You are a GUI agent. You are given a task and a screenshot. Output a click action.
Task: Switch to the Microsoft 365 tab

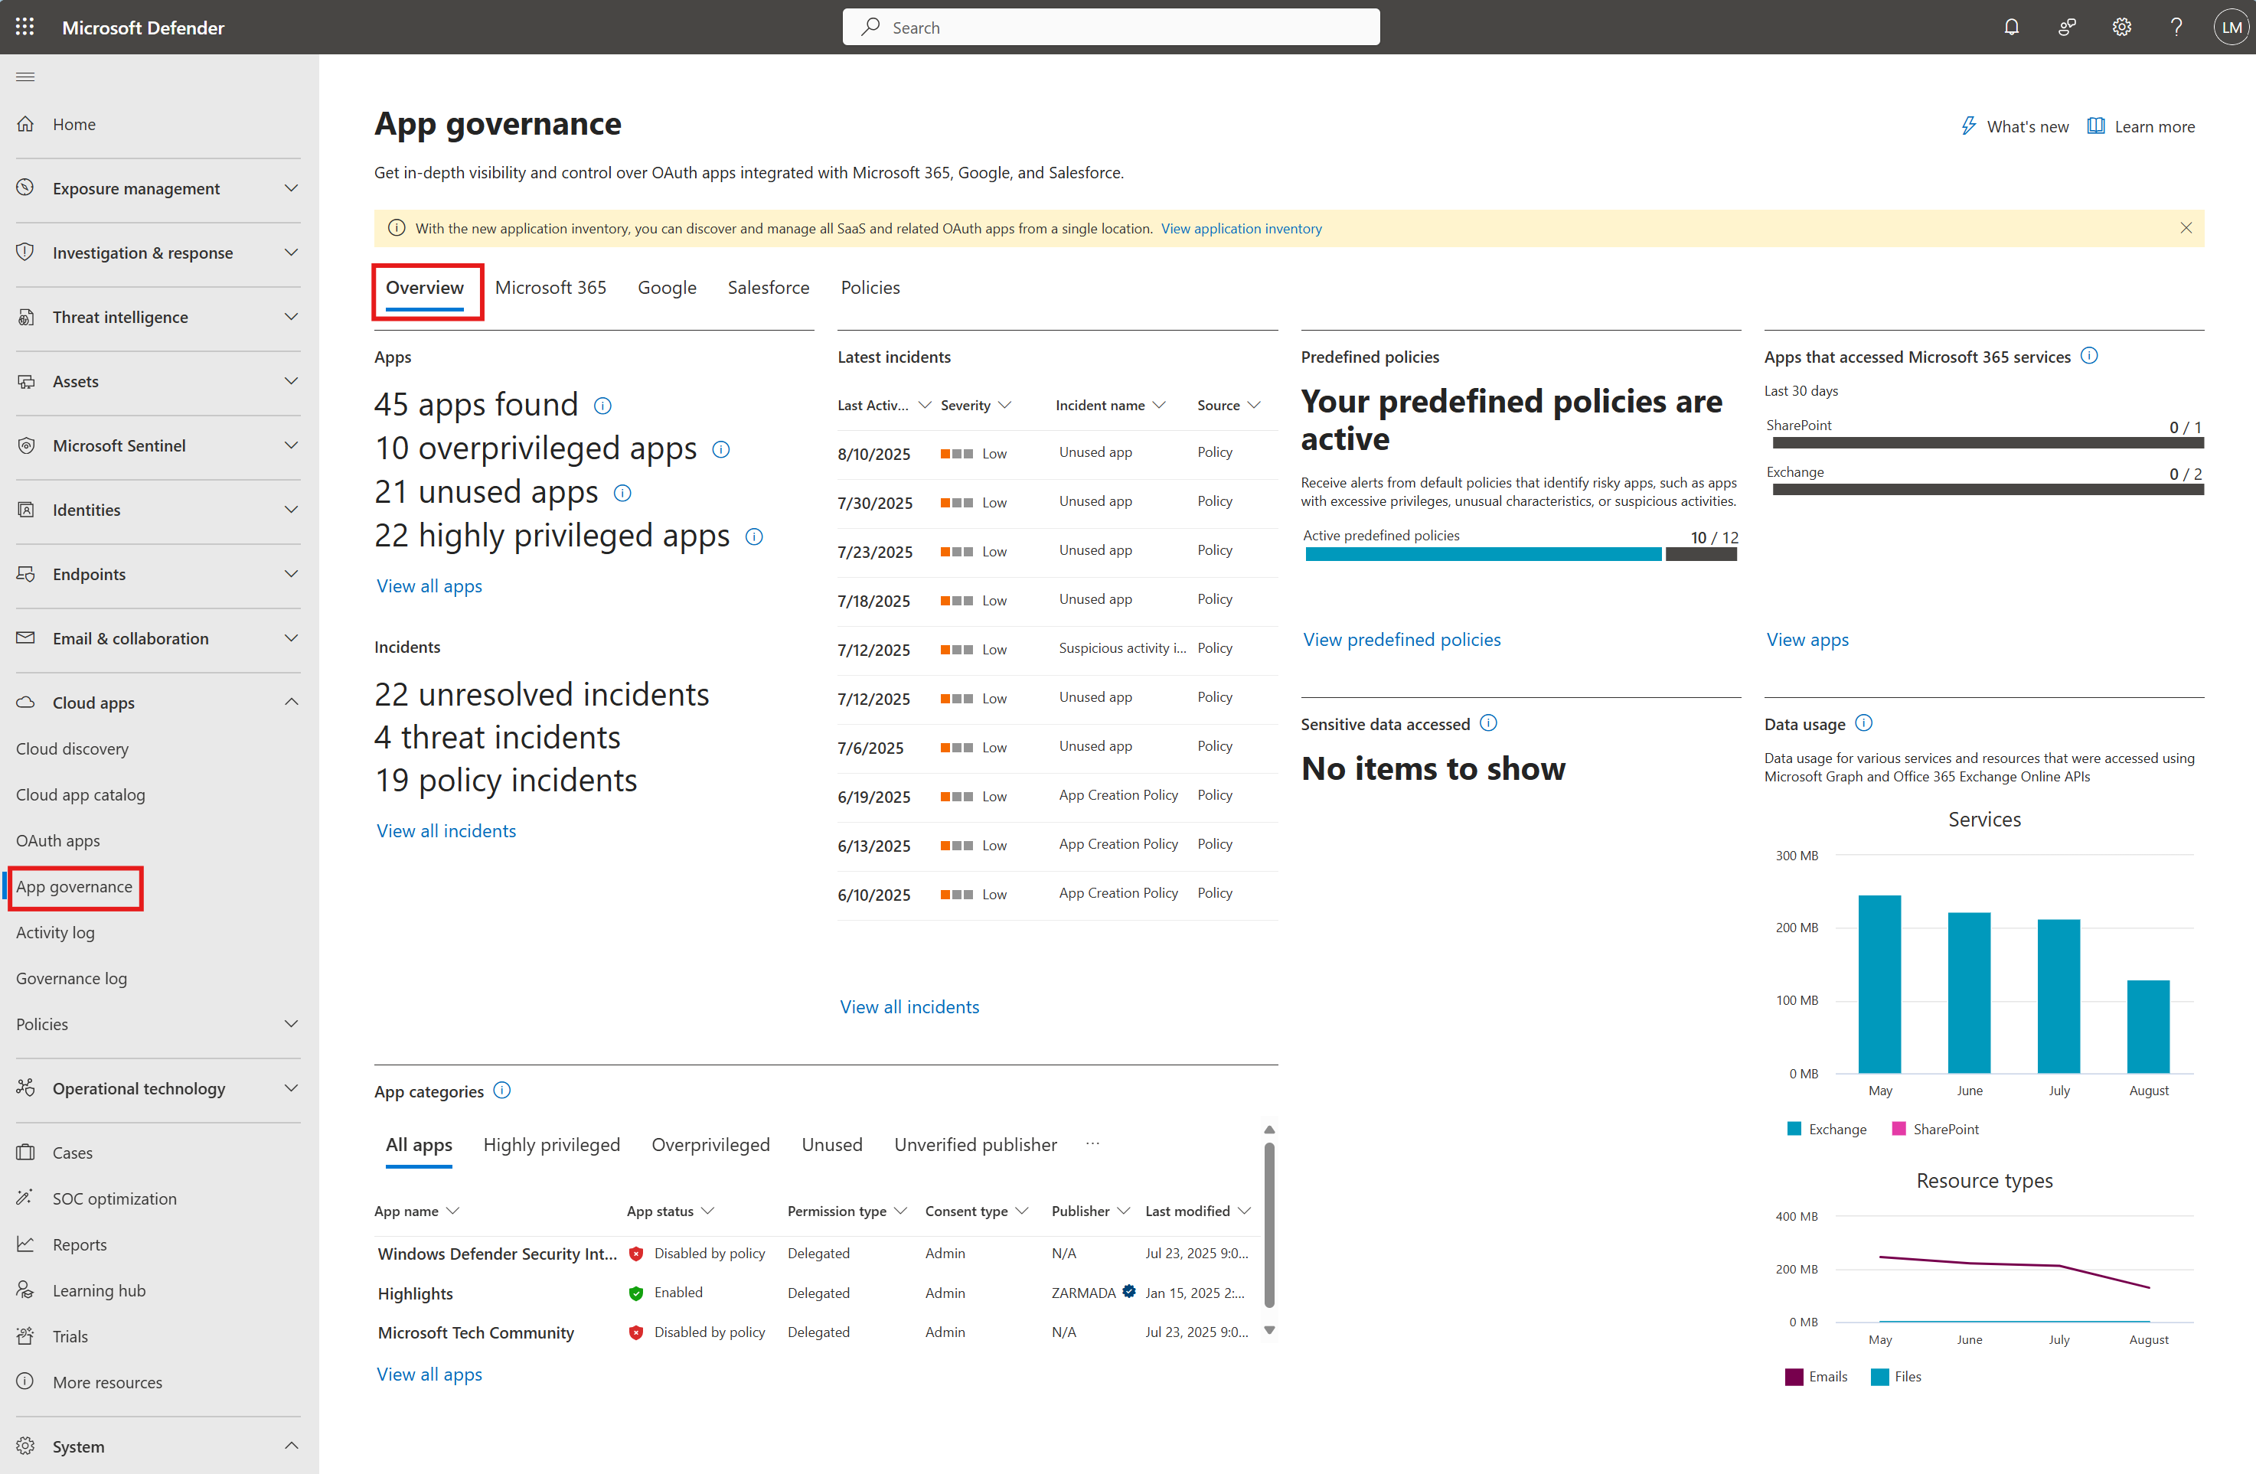(550, 287)
